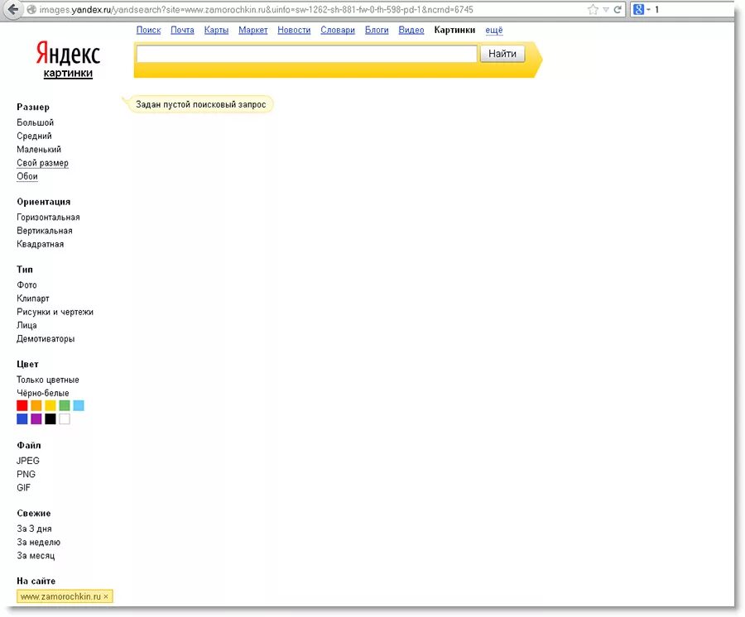Select Обои wallpaper size filter
This screenshot has height=617, width=745.
27,176
